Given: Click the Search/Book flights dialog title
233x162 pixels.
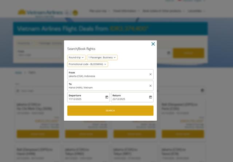Looking at the screenshot, I should pos(81,49).
